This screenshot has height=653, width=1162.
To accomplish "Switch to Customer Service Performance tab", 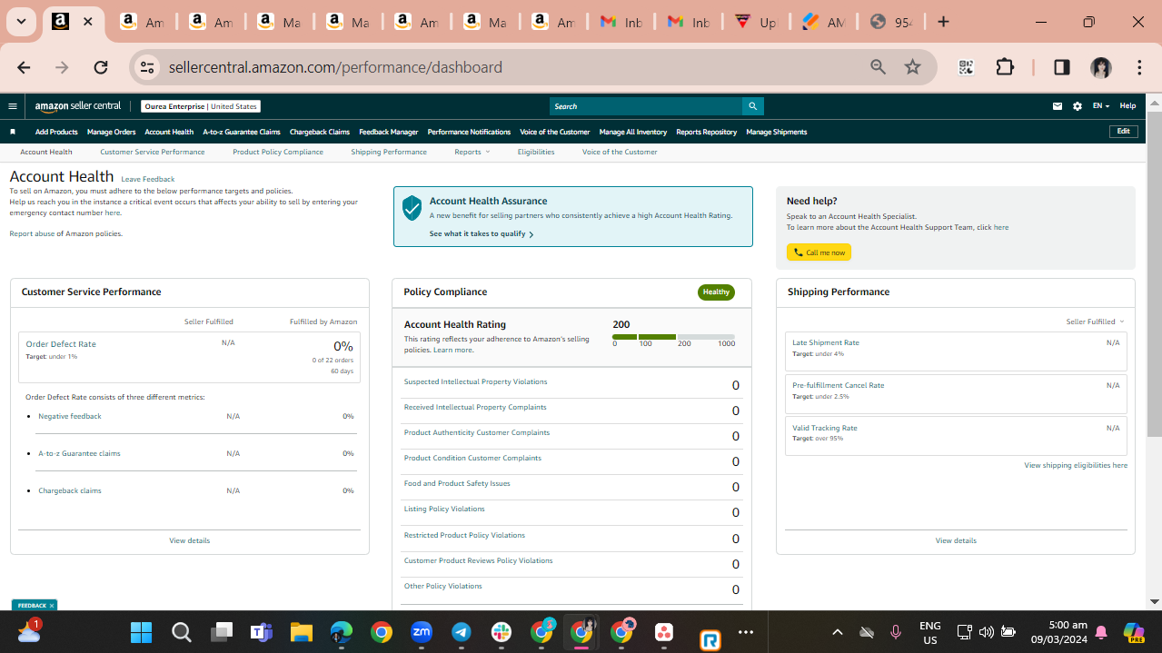I will pyautogui.click(x=153, y=152).
